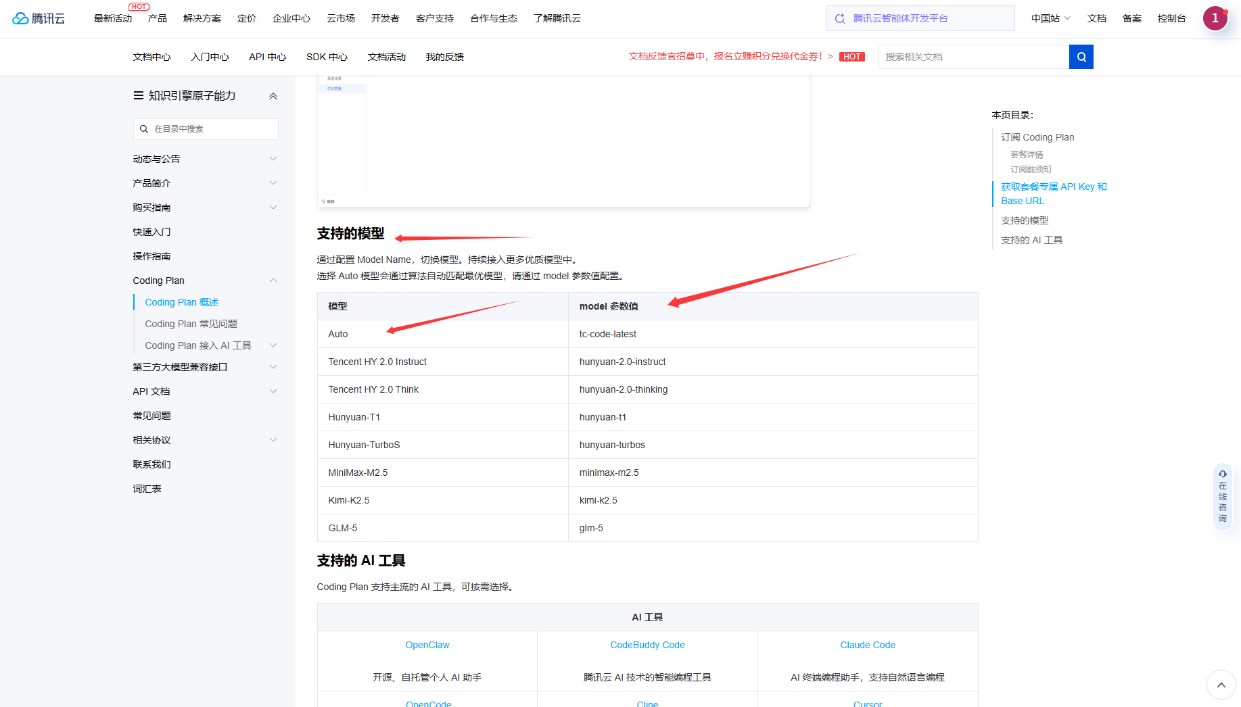Switch to the API 中心 tab
This screenshot has height=707, width=1241.
[267, 57]
